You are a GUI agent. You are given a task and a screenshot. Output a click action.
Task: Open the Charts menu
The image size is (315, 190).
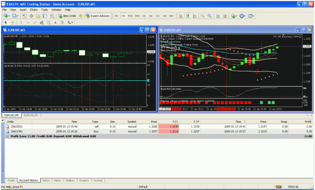[34, 10]
